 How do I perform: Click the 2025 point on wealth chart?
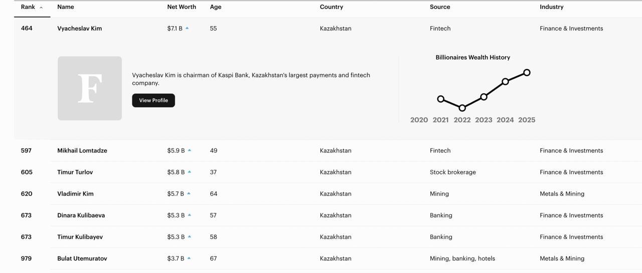pyautogui.click(x=527, y=73)
